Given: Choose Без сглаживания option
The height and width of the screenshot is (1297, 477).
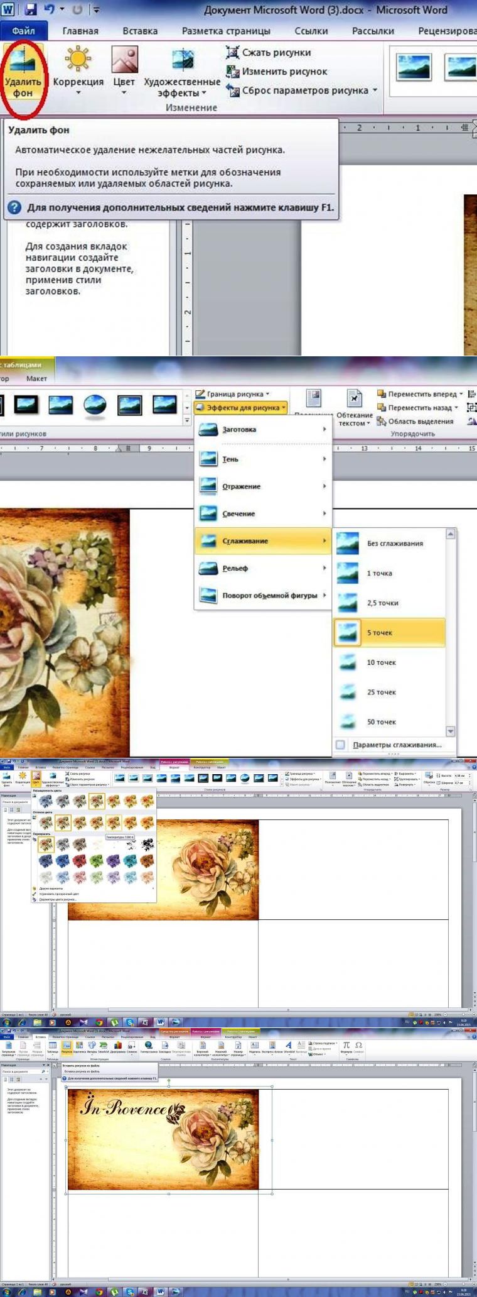Looking at the screenshot, I should point(389,544).
